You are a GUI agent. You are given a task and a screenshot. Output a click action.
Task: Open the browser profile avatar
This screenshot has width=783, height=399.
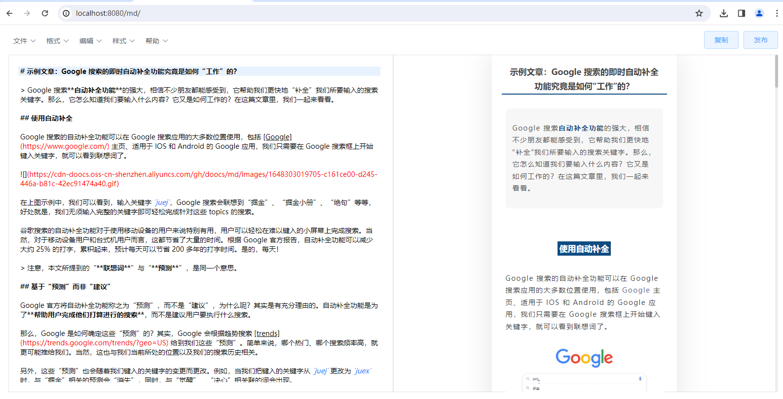tap(759, 13)
